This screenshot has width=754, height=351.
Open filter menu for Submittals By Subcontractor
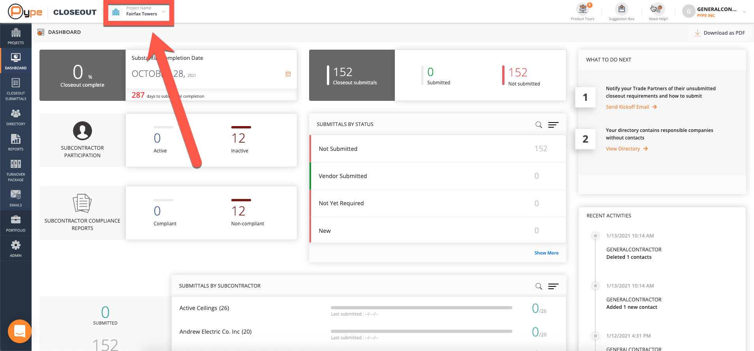click(x=553, y=286)
